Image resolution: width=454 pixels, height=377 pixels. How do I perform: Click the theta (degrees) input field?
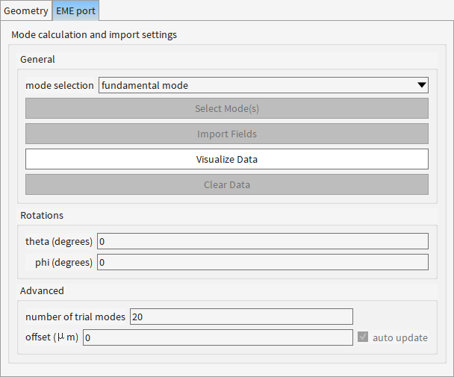(263, 241)
